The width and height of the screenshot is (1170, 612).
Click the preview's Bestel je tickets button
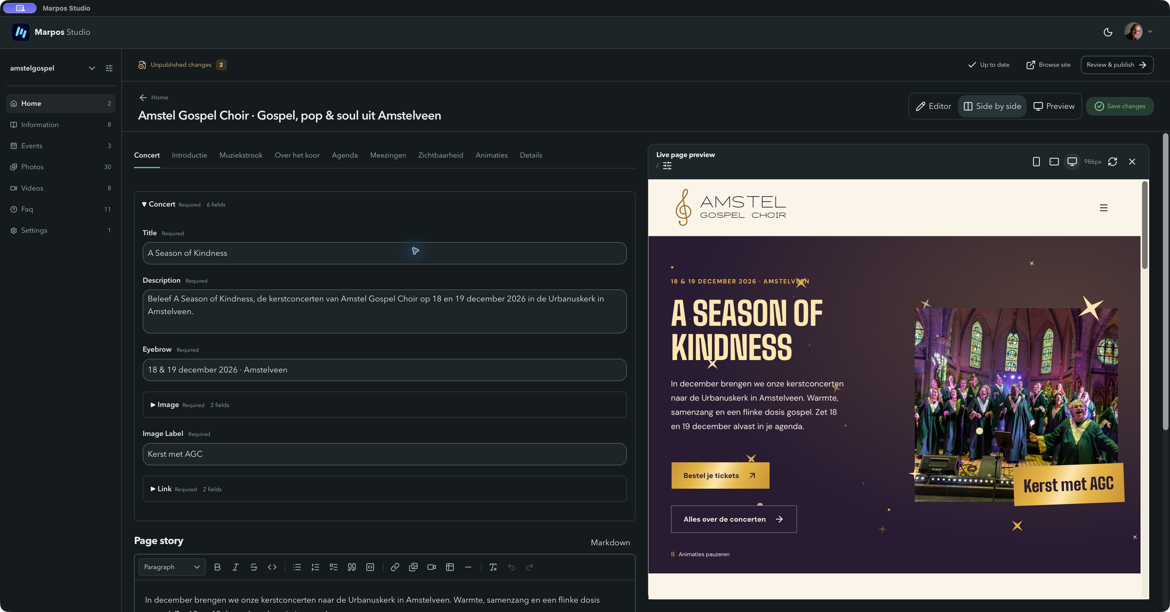click(720, 476)
